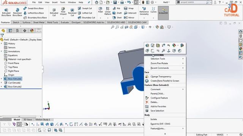The width and height of the screenshot is (243, 136).
Task: Select the Shell tool
Action: (x=117, y=18)
